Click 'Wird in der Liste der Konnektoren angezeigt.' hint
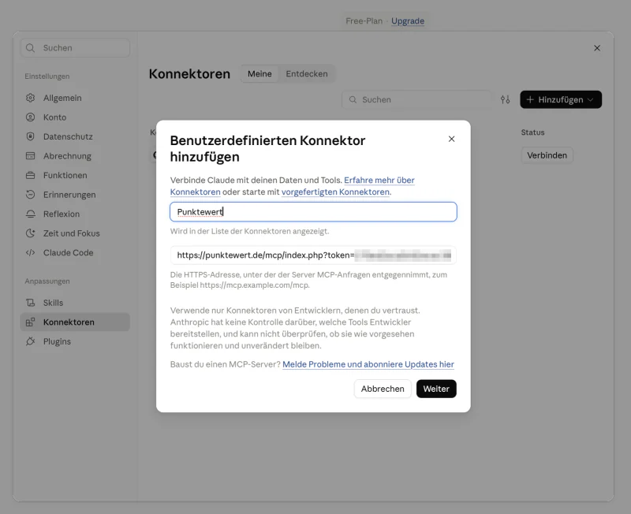Screen dimensions: 631x514 [x=249, y=231]
